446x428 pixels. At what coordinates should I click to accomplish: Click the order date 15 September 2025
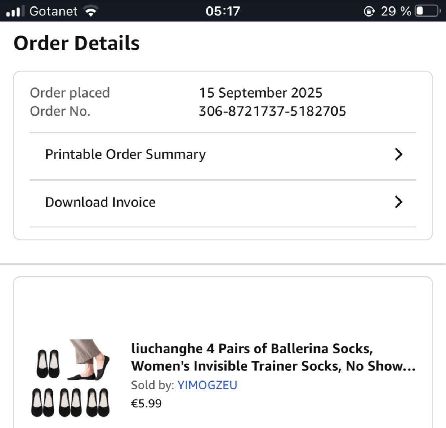[x=260, y=93]
